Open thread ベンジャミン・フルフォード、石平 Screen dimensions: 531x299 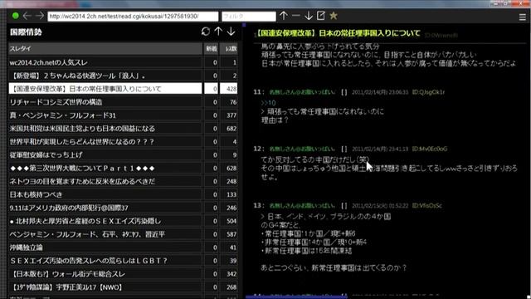pyautogui.click(x=105, y=234)
